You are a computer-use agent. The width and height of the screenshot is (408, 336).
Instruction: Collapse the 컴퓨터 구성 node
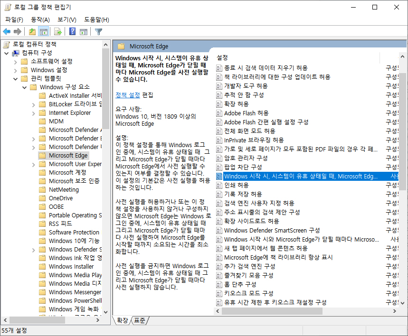point(7,53)
